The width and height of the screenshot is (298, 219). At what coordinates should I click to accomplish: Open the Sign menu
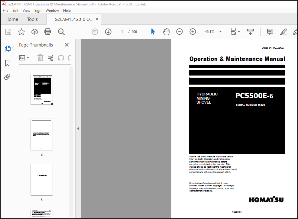coord(38,11)
